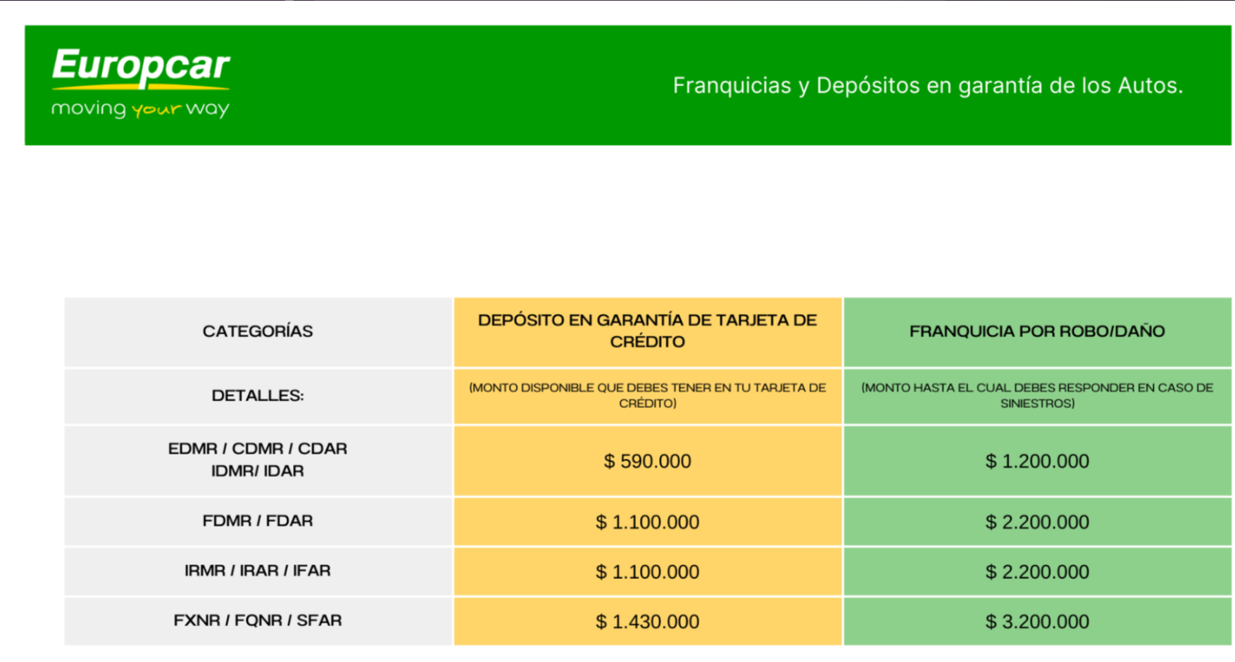The height and width of the screenshot is (662, 1235).
Task: Select the banner title 'Franquicias y Depósitos en garantía'
Action: 927,85
